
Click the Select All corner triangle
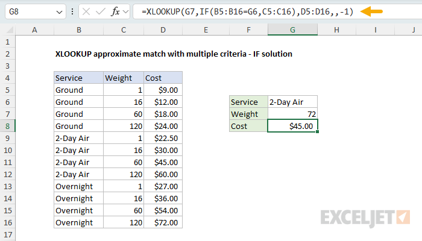point(10,30)
